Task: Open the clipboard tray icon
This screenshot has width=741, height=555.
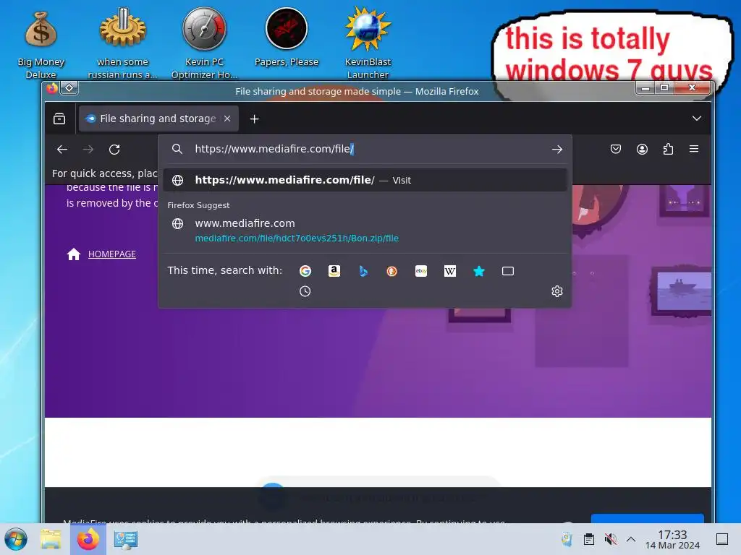Action: (588, 539)
